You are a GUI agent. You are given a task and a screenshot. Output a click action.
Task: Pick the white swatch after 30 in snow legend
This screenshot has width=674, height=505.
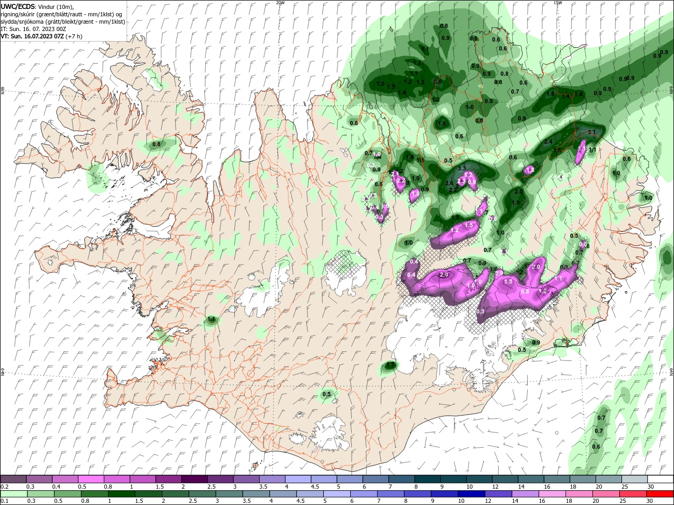(x=660, y=479)
